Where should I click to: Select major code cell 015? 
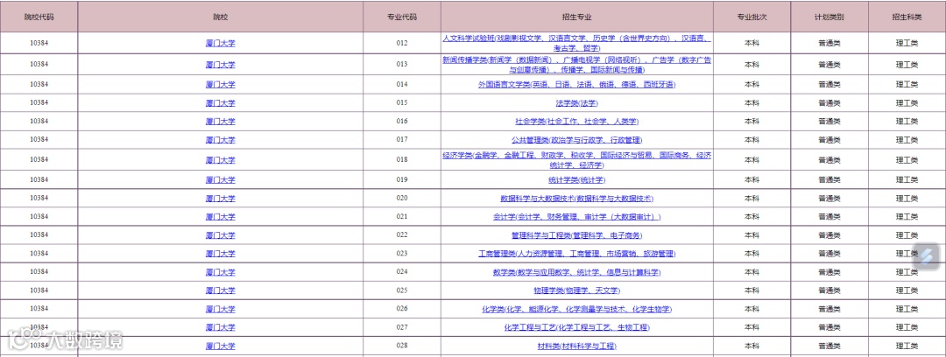pyautogui.click(x=402, y=102)
